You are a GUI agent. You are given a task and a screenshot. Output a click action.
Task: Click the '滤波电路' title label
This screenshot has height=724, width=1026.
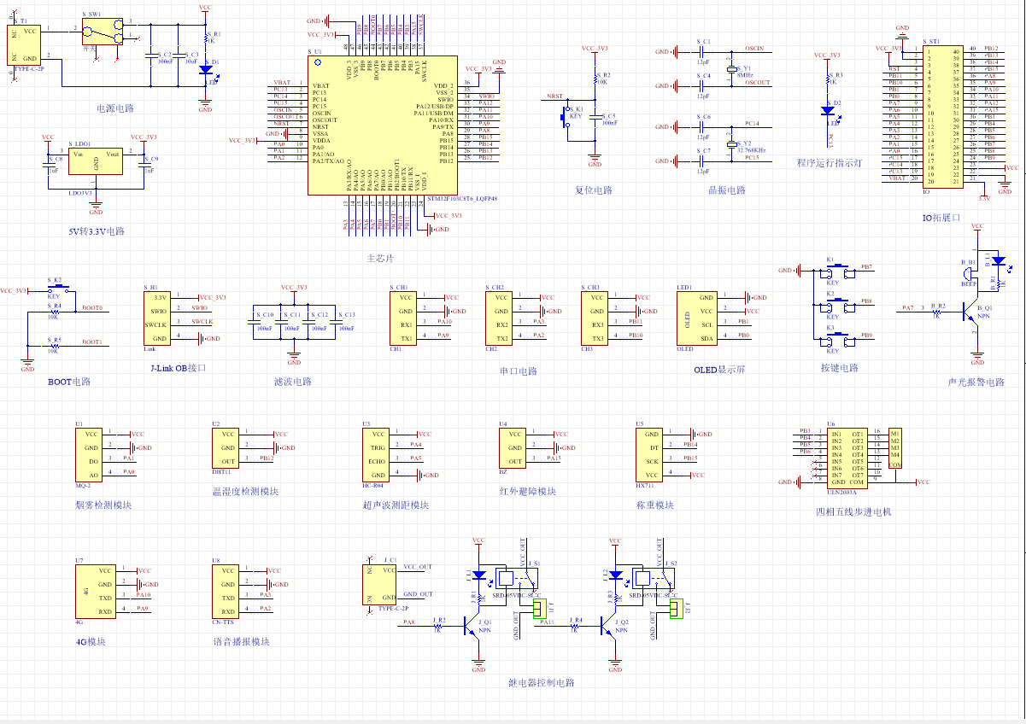pyautogui.click(x=293, y=382)
